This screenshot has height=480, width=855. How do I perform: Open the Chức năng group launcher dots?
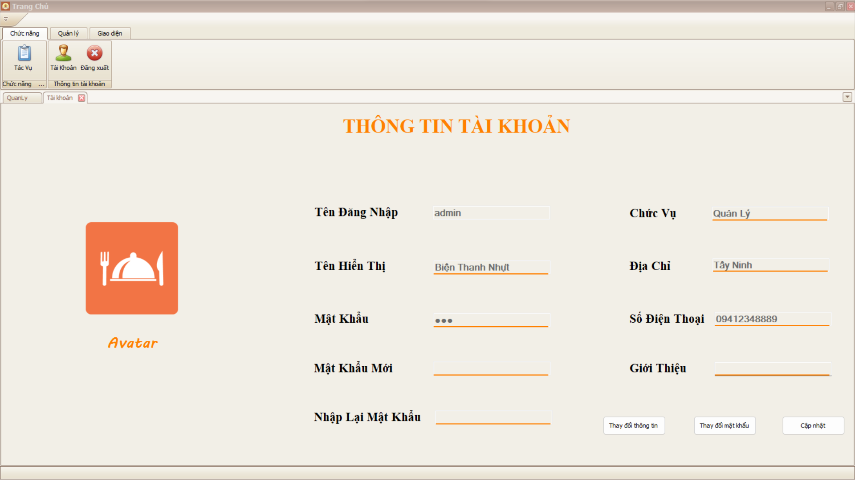[41, 84]
